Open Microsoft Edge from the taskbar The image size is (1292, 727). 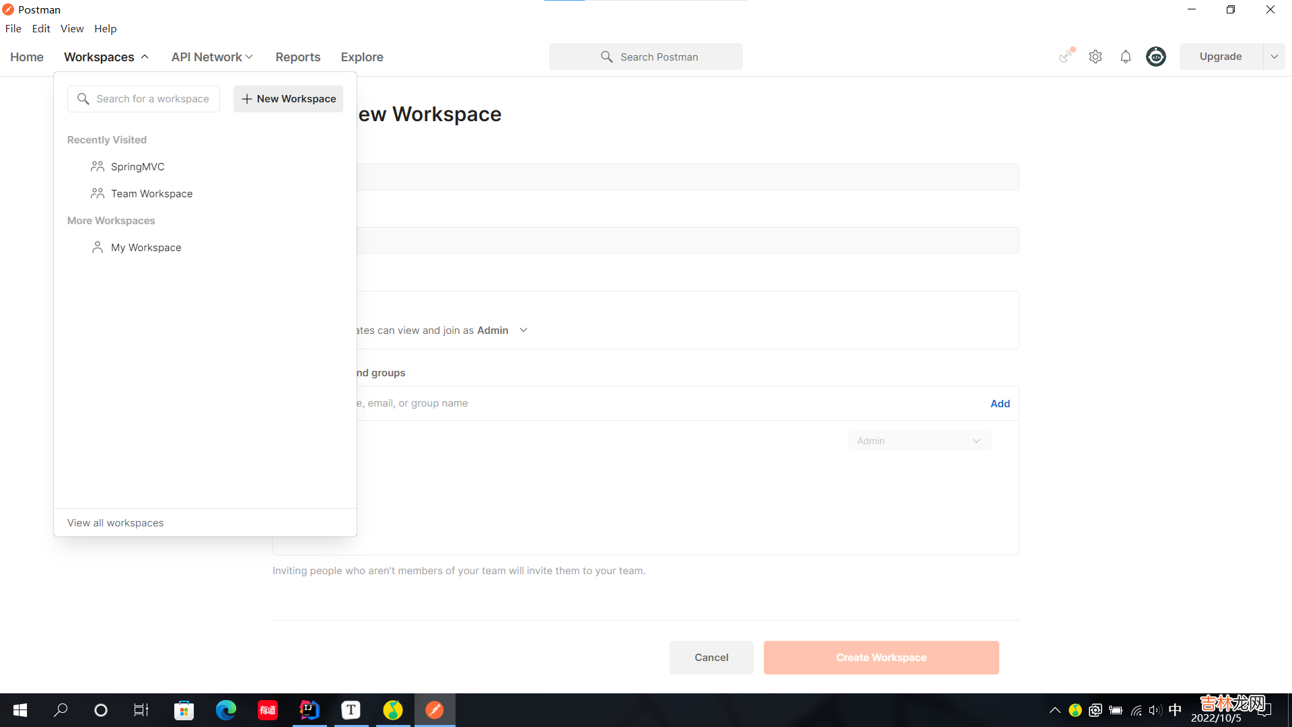[225, 709]
